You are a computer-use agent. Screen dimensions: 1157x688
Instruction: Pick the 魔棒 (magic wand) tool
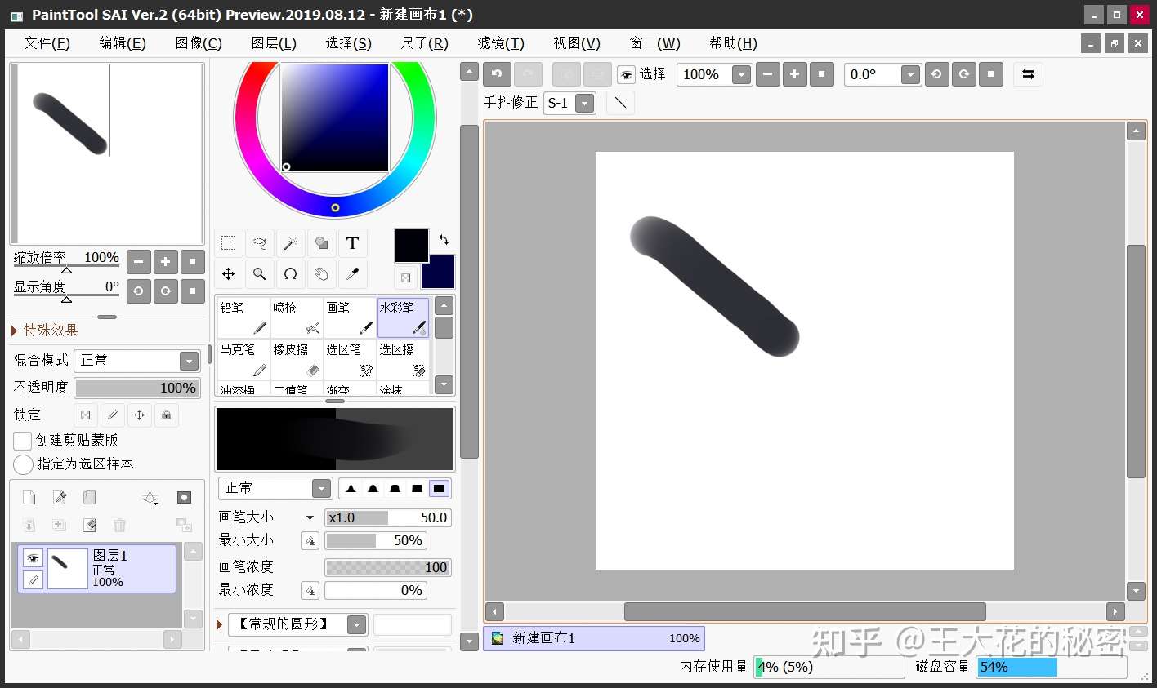pos(290,242)
